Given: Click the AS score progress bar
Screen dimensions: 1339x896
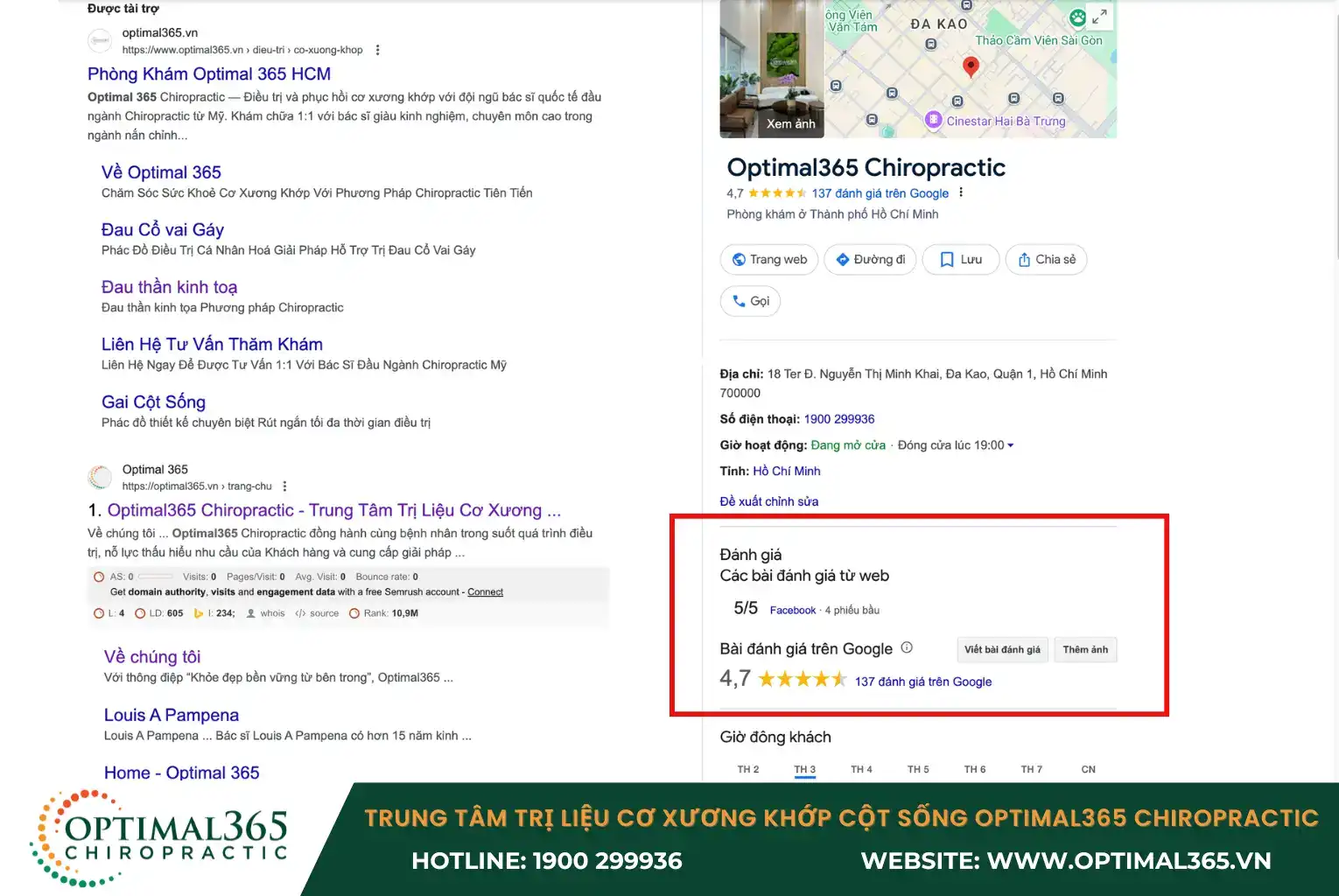Looking at the screenshot, I should tap(155, 577).
